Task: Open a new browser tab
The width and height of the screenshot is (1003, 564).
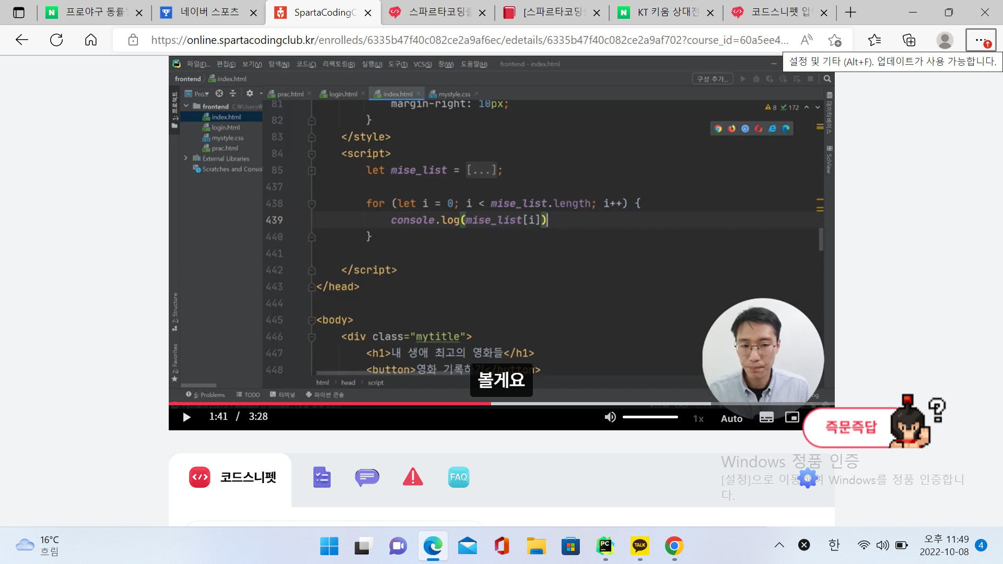Action: click(x=850, y=13)
